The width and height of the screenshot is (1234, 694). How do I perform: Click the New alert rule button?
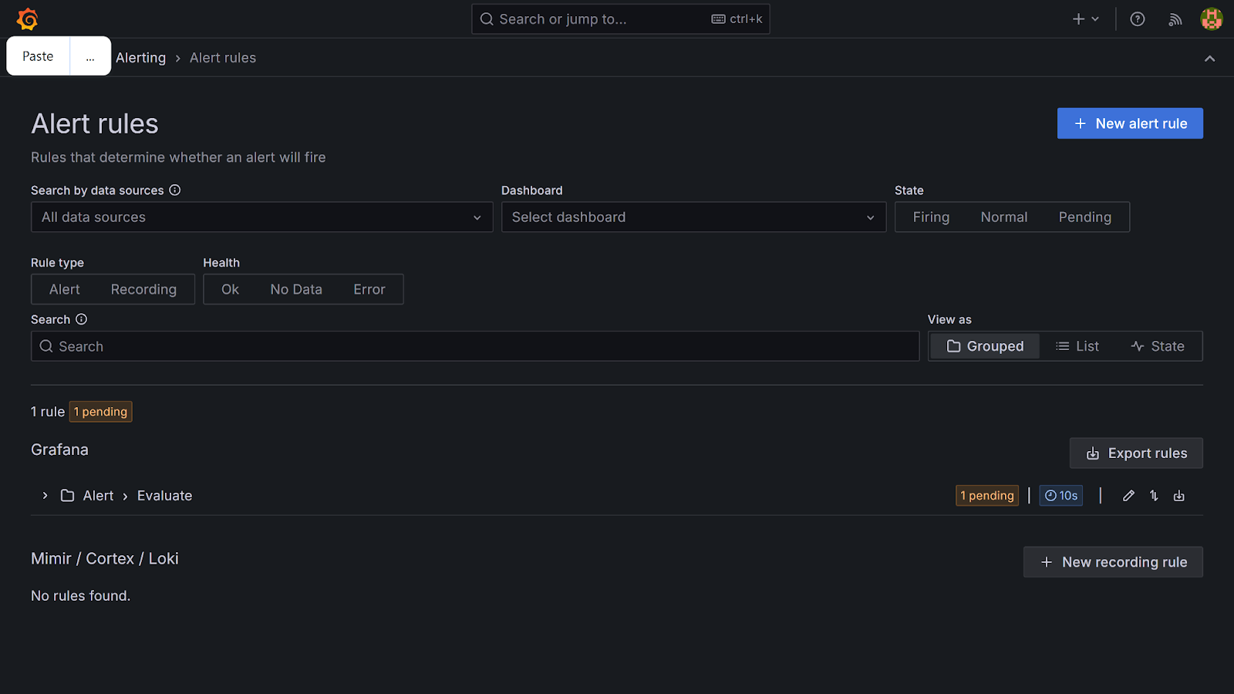1130,123
